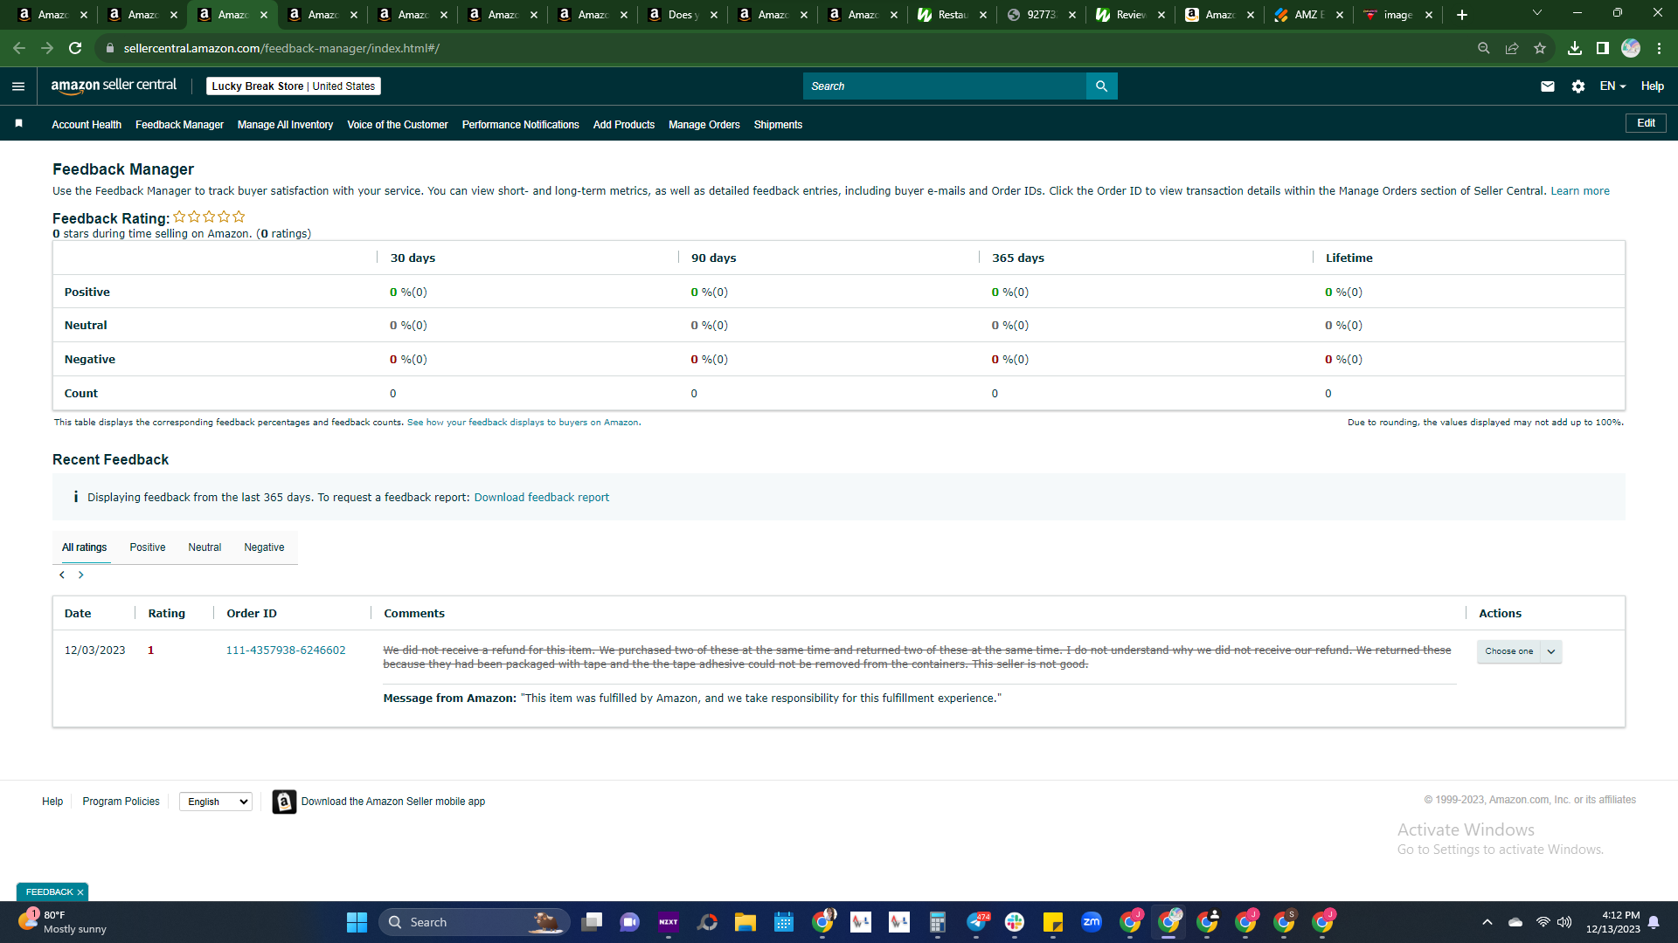Click Download the Amazon Seller mobile app
This screenshot has height=943, width=1678.
[x=393, y=802]
